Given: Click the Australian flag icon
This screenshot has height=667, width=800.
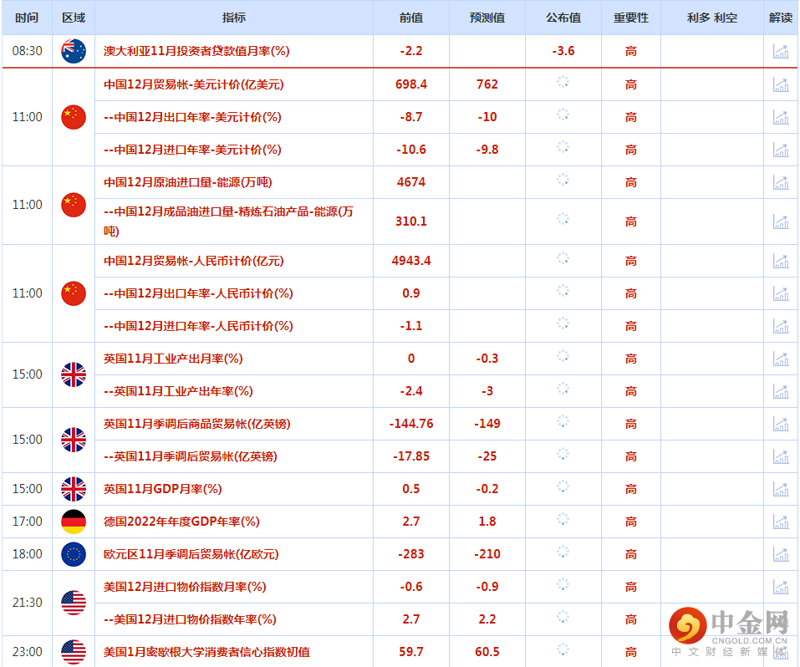Looking at the screenshot, I should pyautogui.click(x=74, y=51).
